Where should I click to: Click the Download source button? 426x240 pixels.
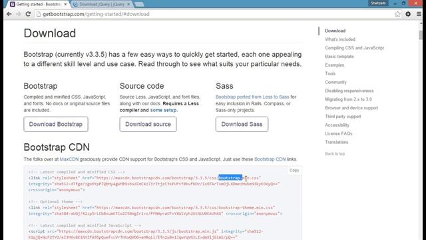pos(148,124)
